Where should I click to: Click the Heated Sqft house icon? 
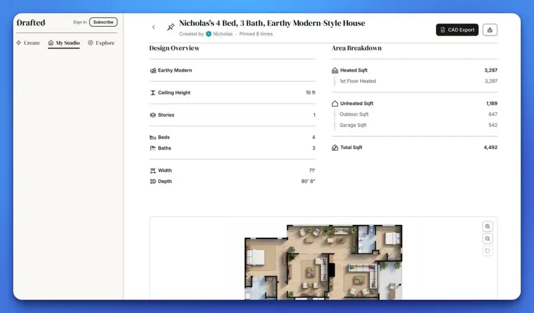[335, 70]
